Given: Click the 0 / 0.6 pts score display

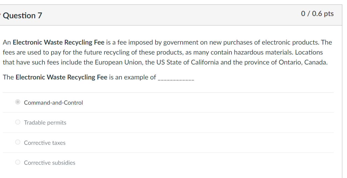Looking at the screenshot, I should pyautogui.click(x=317, y=14).
